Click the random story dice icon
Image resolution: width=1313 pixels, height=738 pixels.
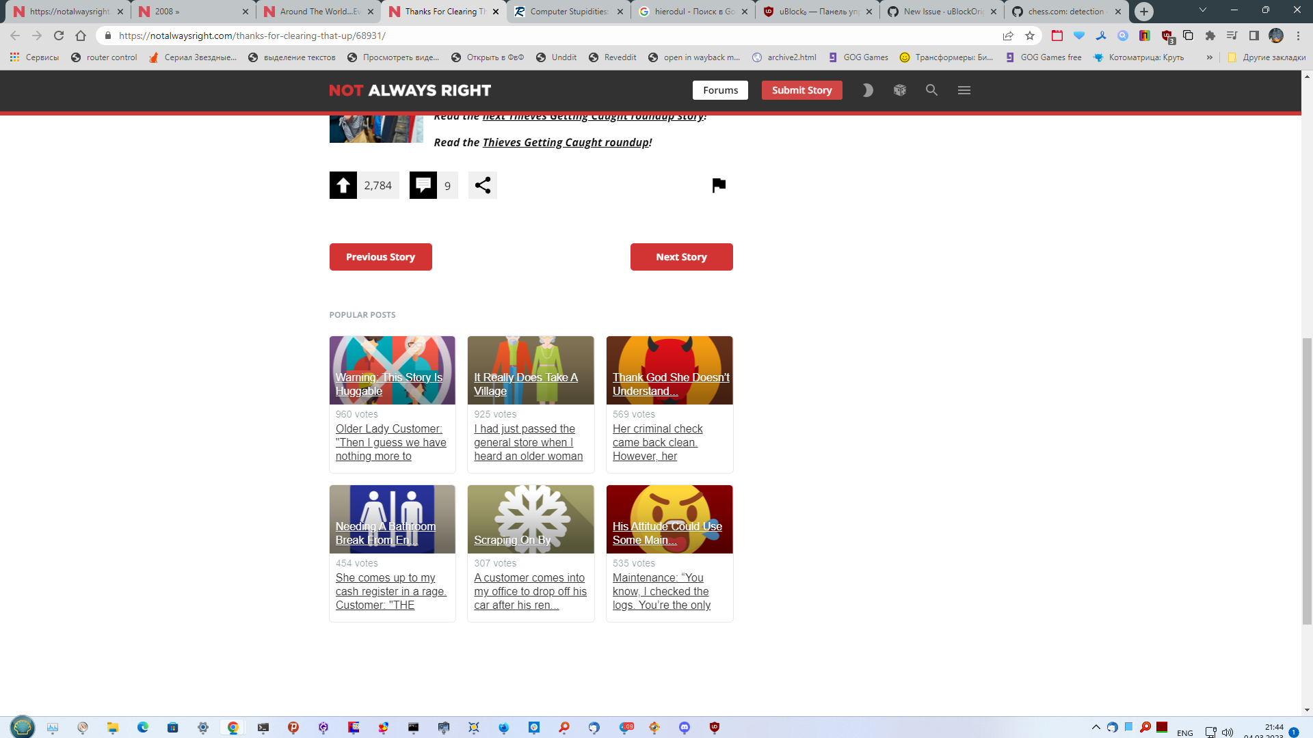click(x=900, y=90)
